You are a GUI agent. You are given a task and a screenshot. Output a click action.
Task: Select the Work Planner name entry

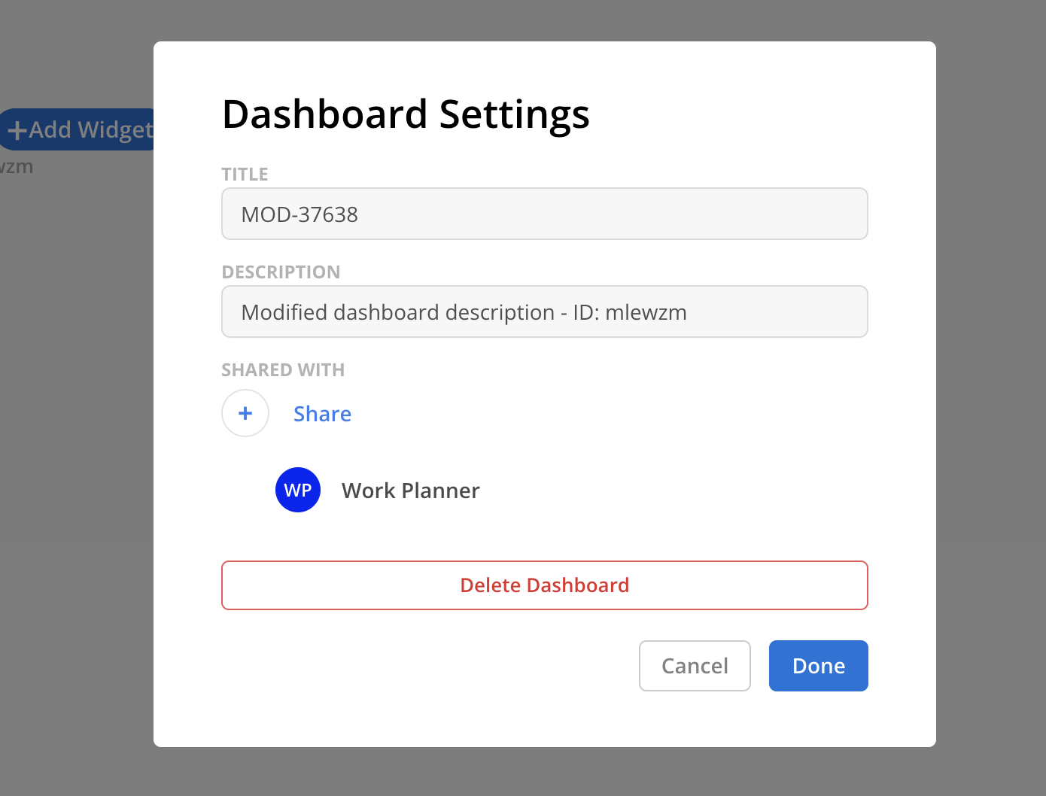tap(410, 491)
